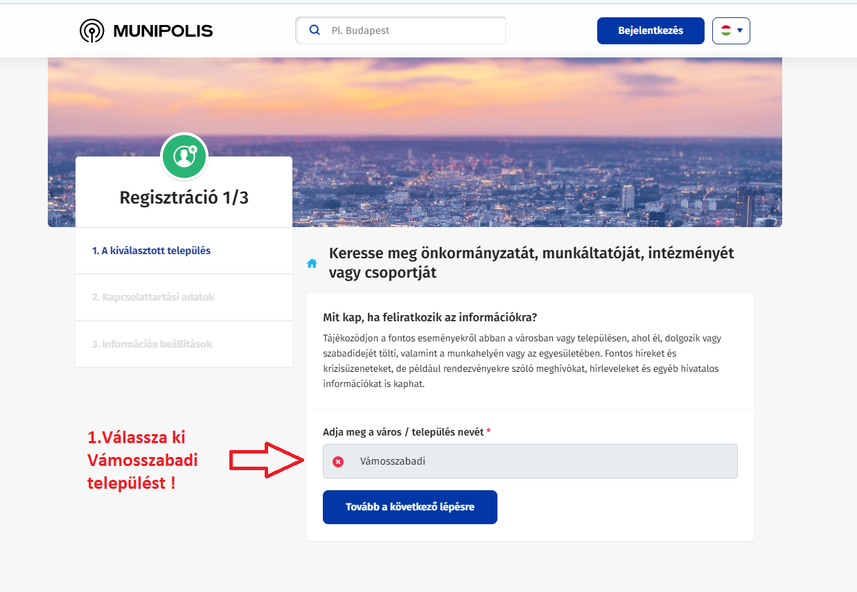Click the magnifier search icon

[x=315, y=30]
